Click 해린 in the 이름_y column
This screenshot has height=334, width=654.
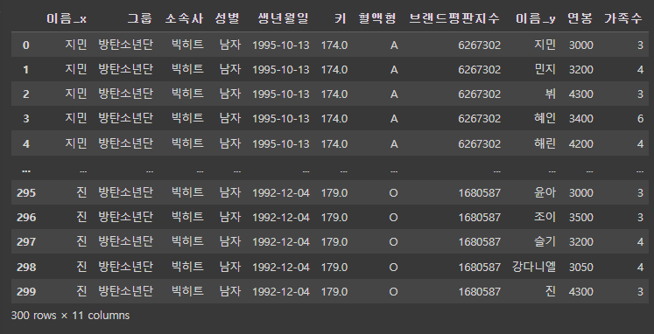point(545,143)
